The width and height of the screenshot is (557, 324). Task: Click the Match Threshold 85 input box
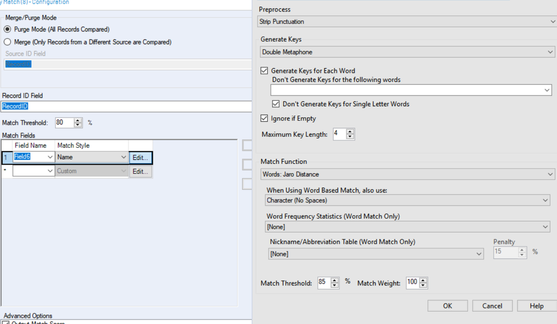coord(324,283)
